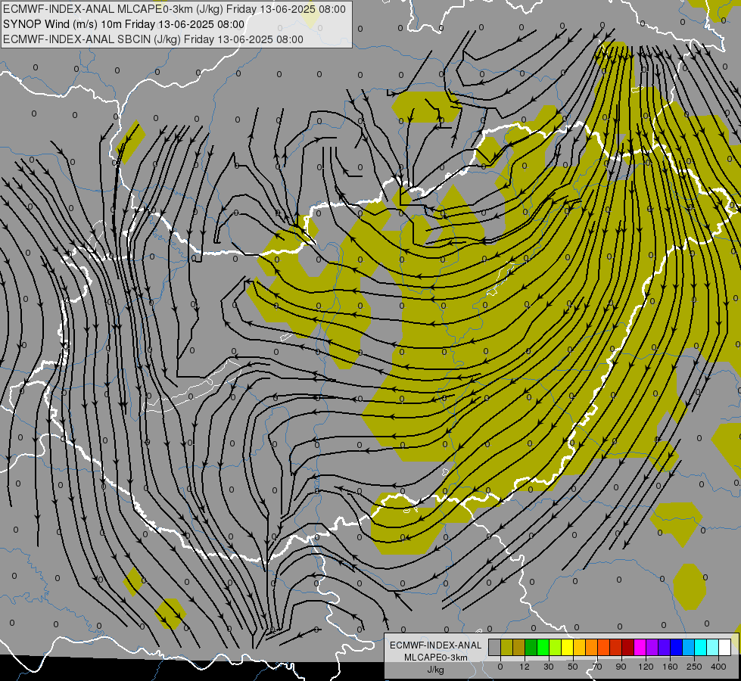The width and height of the screenshot is (741, 681).
Task: Click the 'J/kg' unit label in legend
Action: (436, 670)
